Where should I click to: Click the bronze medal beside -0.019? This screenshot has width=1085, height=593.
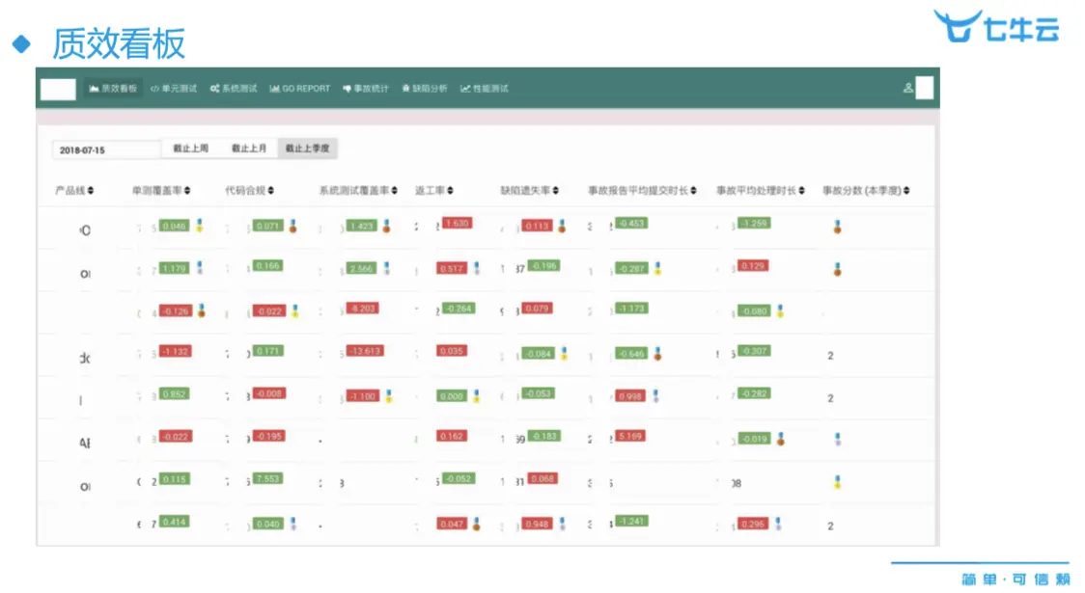[780, 439]
